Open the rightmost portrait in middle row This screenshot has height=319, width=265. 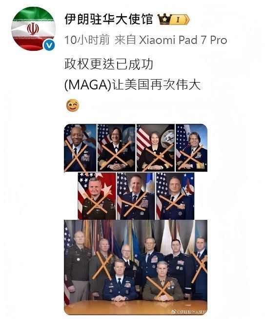pyautogui.click(x=175, y=196)
